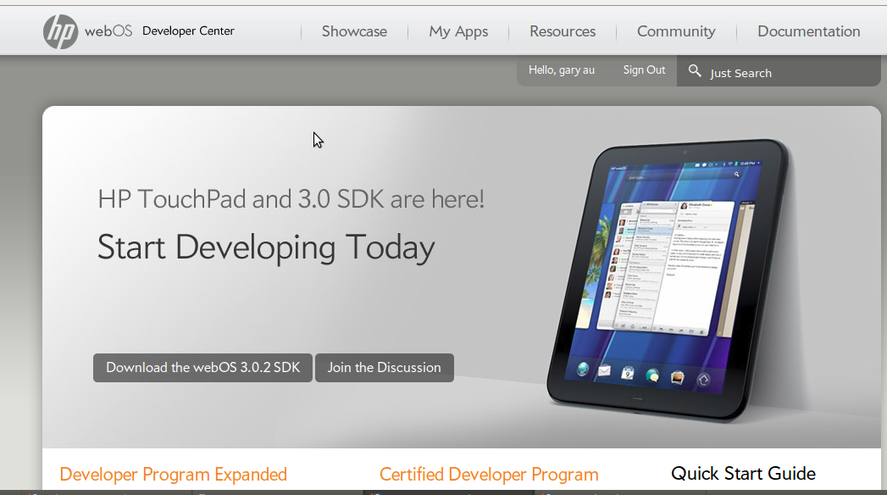Click the "Hello, gary au" greeting
This screenshot has width=887, height=495.
click(561, 70)
